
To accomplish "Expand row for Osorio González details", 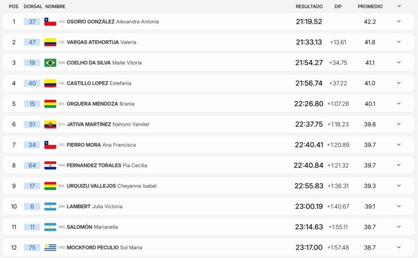I will (x=399, y=22).
